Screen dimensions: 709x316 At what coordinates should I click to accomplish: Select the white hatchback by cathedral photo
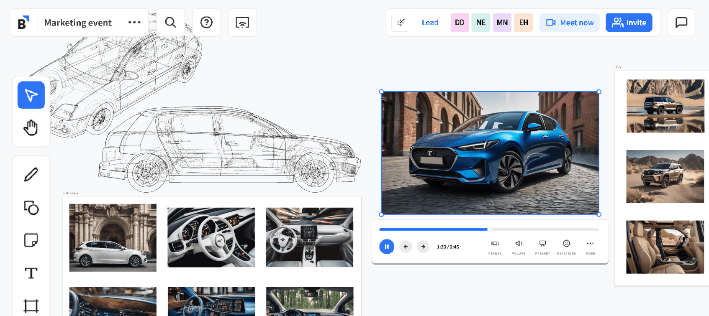113,238
